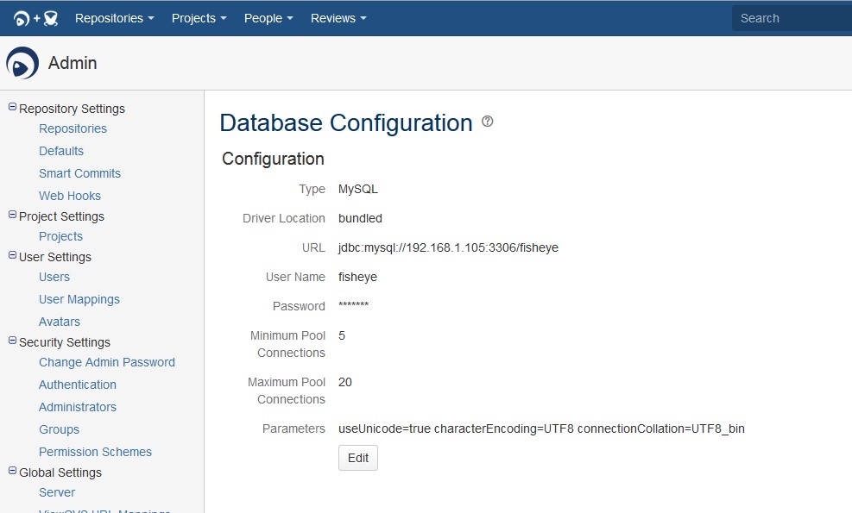Click the FishEye+Crucible logo in the top bar
This screenshot has height=513, width=852.
(x=35, y=18)
